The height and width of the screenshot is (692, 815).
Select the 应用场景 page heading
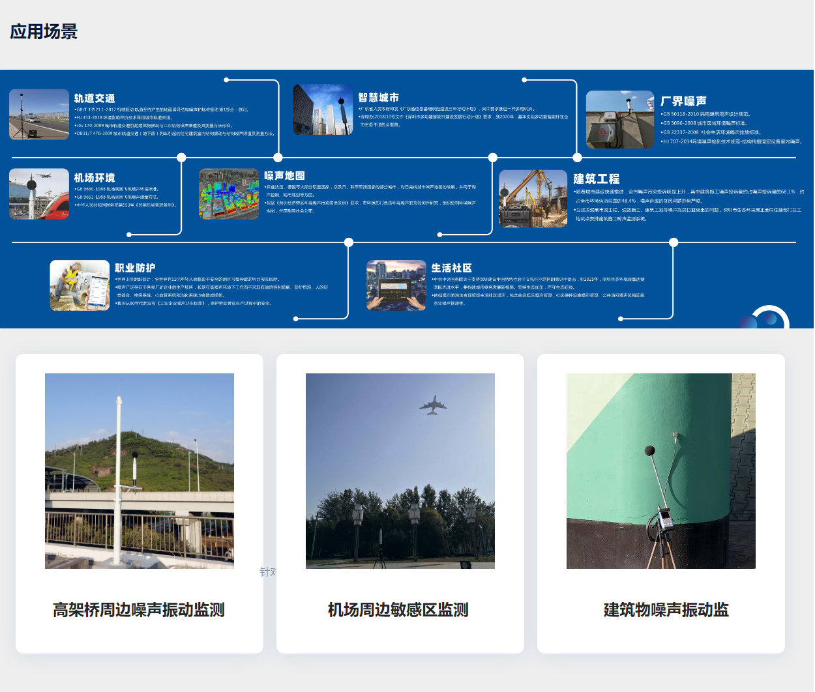(x=44, y=31)
